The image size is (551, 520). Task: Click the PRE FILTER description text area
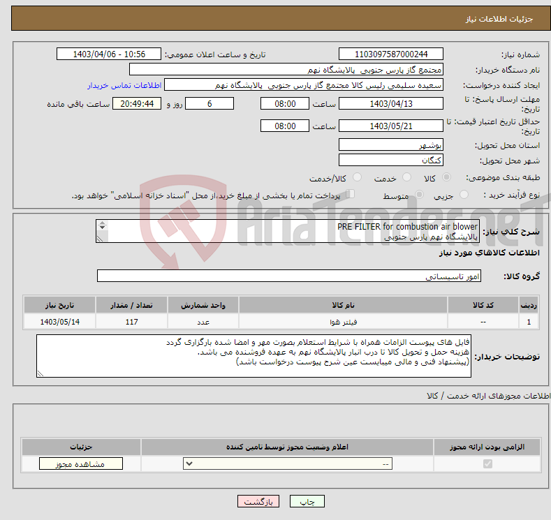pyautogui.click(x=288, y=231)
